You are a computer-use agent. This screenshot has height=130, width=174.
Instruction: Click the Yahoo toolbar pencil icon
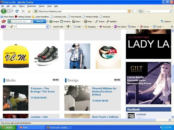click(11, 27)
